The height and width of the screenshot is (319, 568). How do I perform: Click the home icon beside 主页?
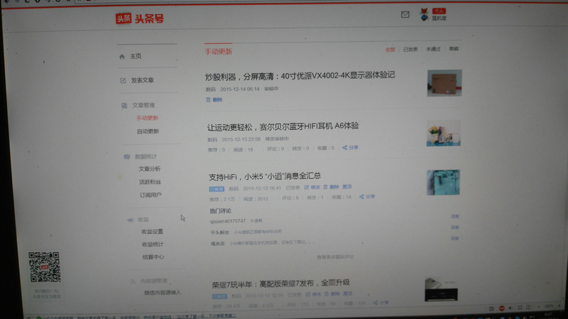[x=122, y=57]
